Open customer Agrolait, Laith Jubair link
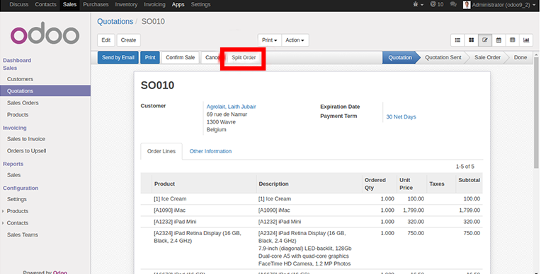 [x=231, y=107]
